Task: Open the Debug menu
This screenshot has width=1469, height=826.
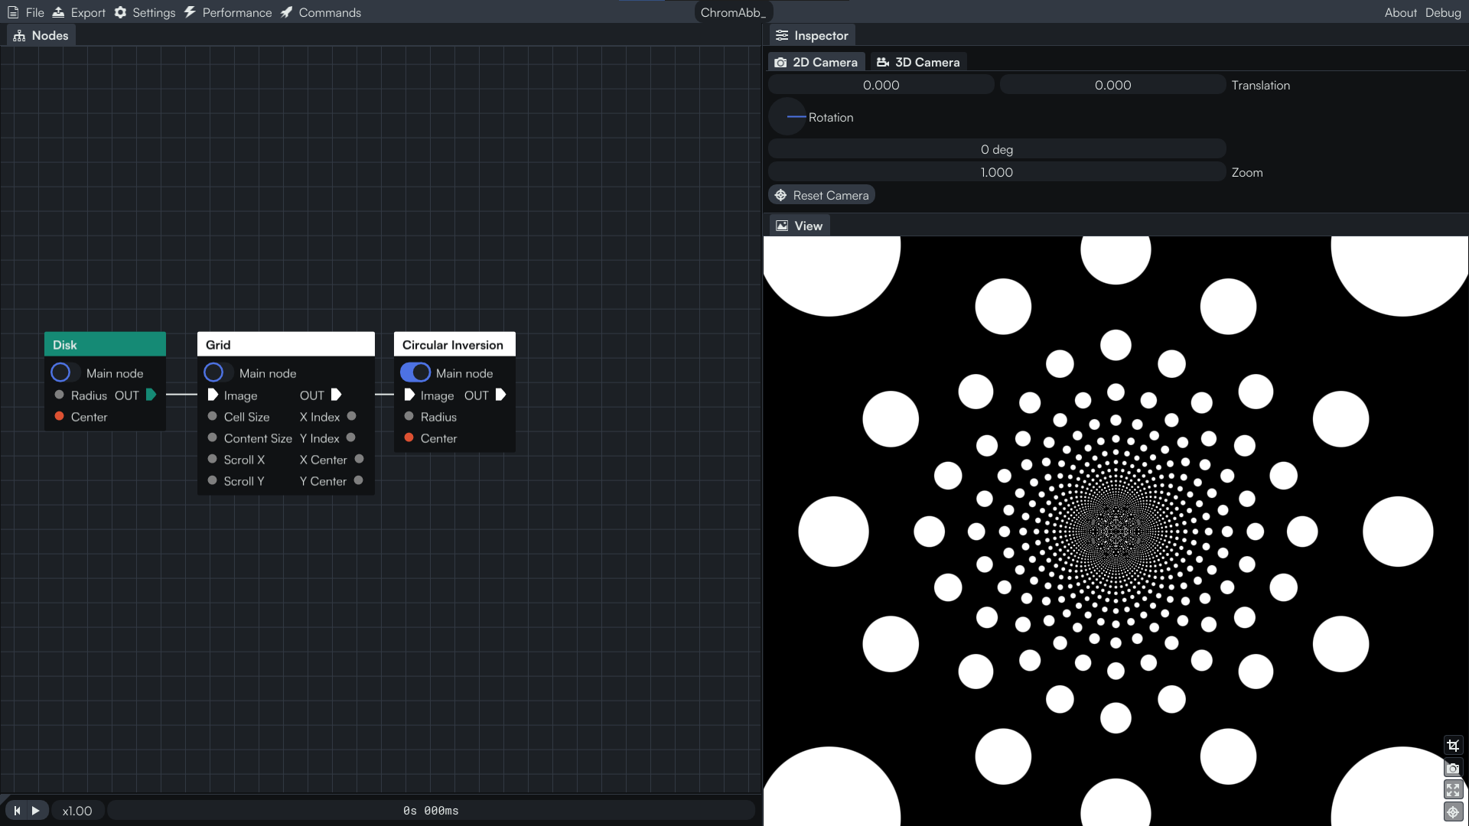Action: [1443, 12]
